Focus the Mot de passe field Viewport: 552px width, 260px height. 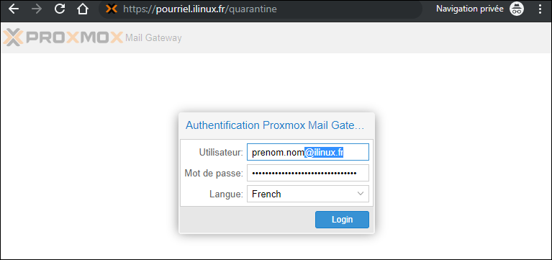(x=308, y=173)
